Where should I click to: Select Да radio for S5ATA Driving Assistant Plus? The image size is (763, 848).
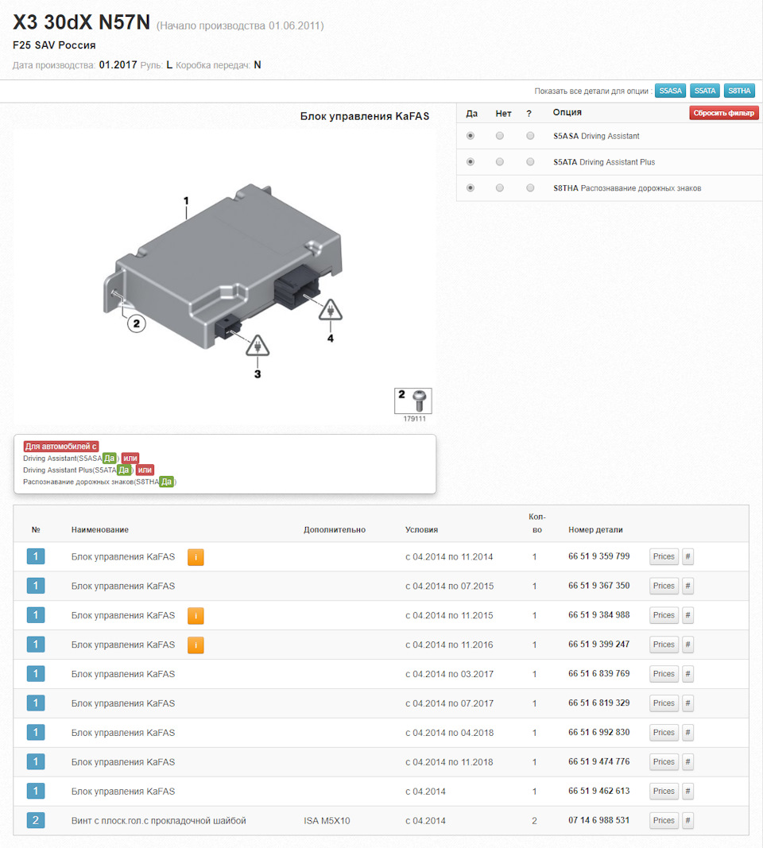pyautogui.click(x=471, y=161)
